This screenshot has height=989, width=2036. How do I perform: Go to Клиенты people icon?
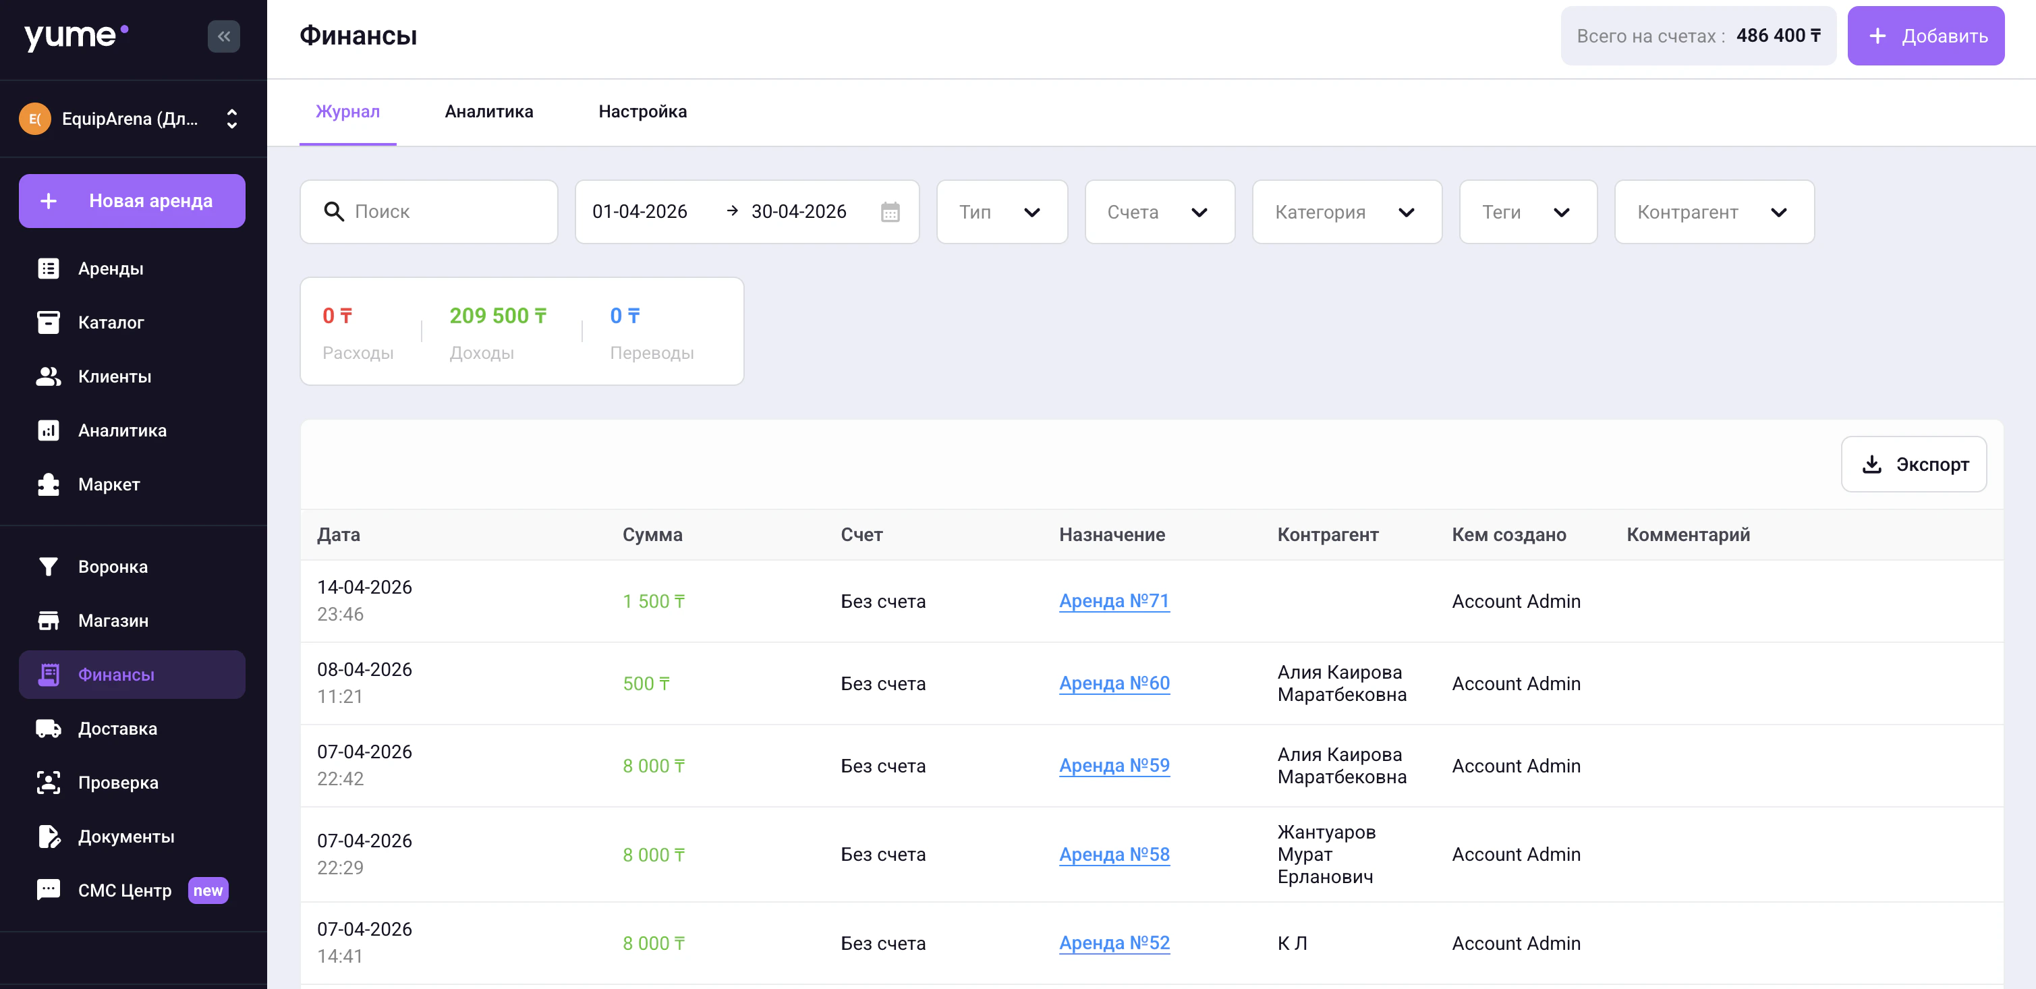click(x=48, y=376)
